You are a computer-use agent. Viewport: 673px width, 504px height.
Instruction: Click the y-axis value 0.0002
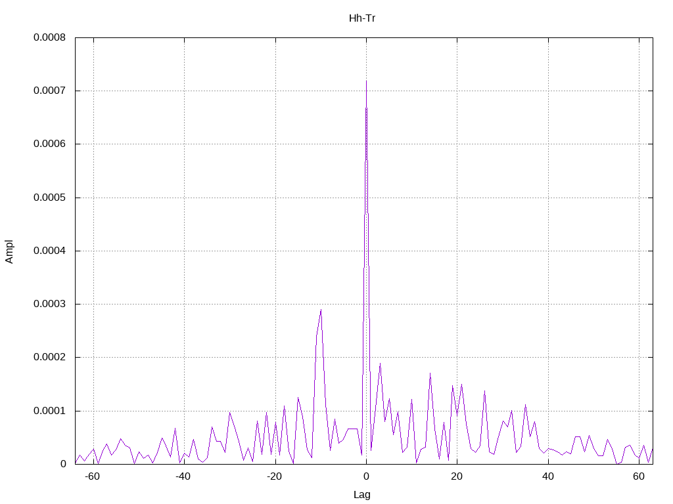click(50, 358)
